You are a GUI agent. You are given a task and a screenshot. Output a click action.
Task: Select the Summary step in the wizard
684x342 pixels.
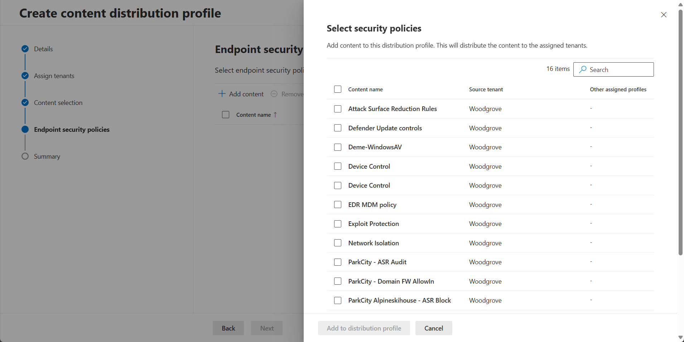(x=47, y=156)
